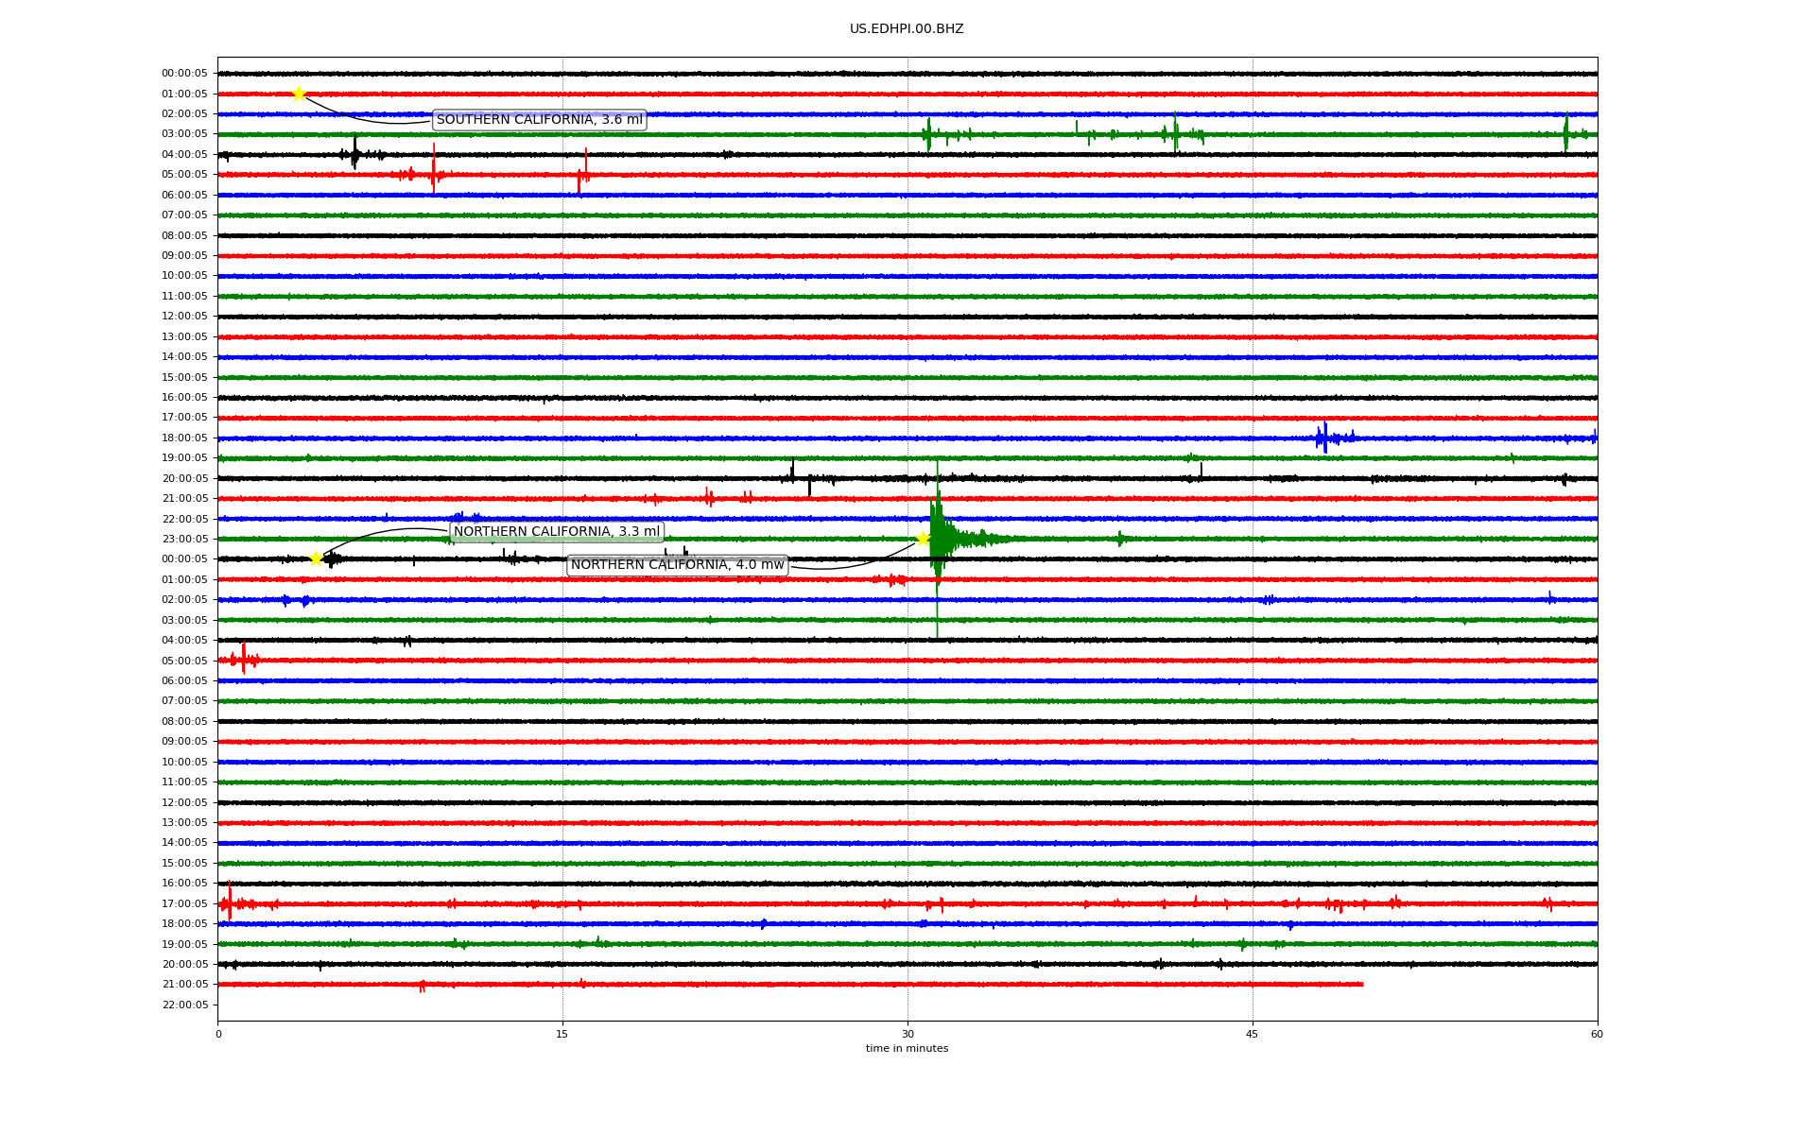The height and width of the screenshot is (1134, 1815).
Task: Click the first 00:00:05 time label
Action: [x=184, y=74]
